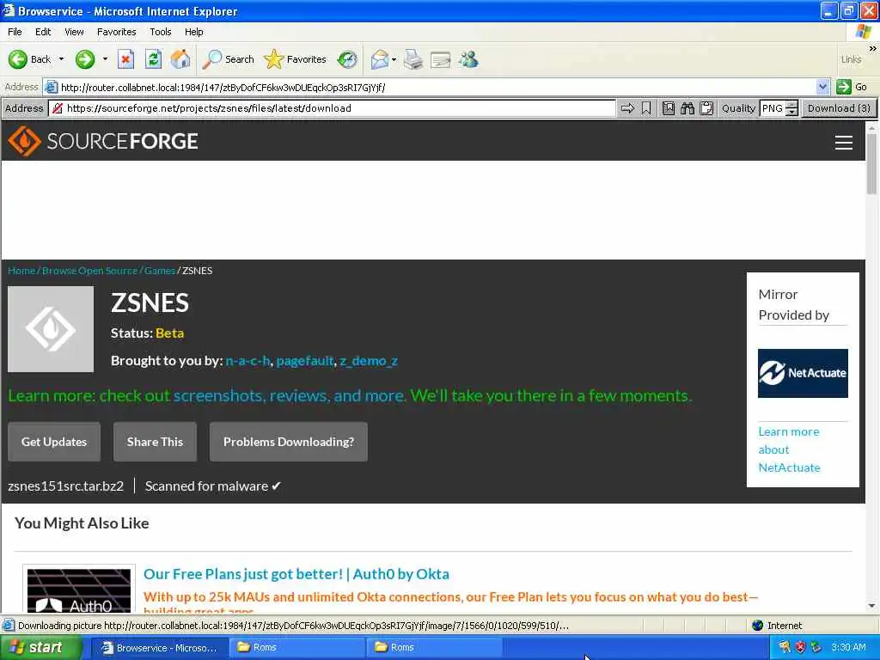Image resolution: width=880 pixels, height=660 pixels.
Task: Click the Browservice bookmark icon
Action: click(x=646, y=108)
